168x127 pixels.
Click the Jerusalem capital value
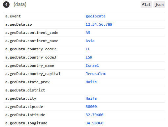coord(95,74)
